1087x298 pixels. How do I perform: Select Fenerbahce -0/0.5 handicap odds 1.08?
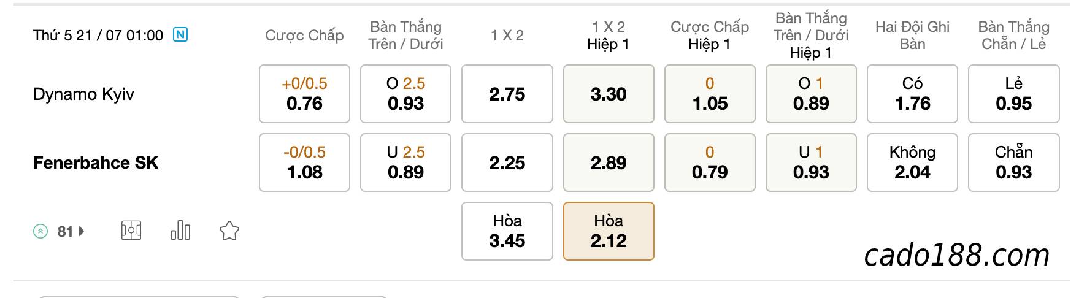point(304,162)
